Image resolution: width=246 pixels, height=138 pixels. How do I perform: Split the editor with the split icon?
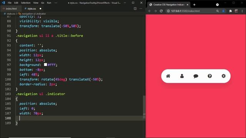pos(135,8)
